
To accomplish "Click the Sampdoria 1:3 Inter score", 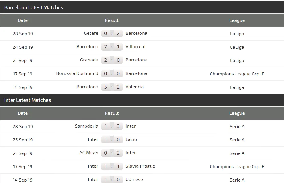I will [112, 126].
